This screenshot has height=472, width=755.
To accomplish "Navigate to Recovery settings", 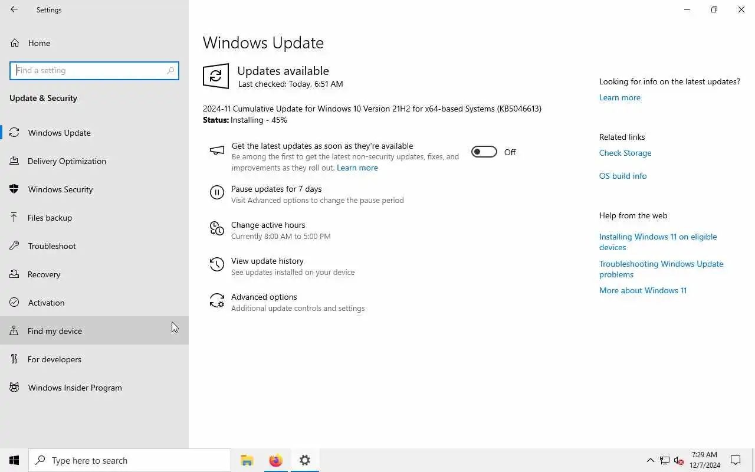I will tap(94, 274).
